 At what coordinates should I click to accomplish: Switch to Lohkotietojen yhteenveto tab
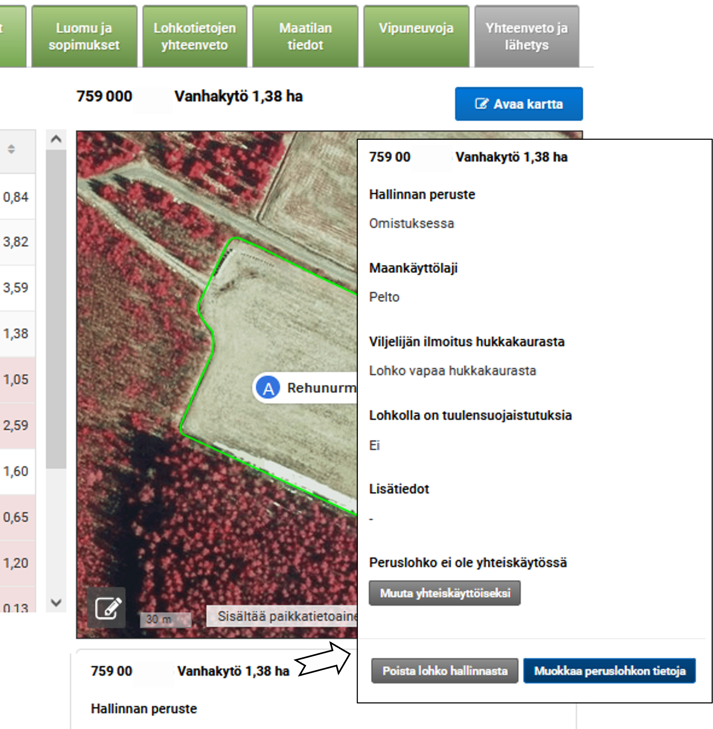(x=195, y=37)
